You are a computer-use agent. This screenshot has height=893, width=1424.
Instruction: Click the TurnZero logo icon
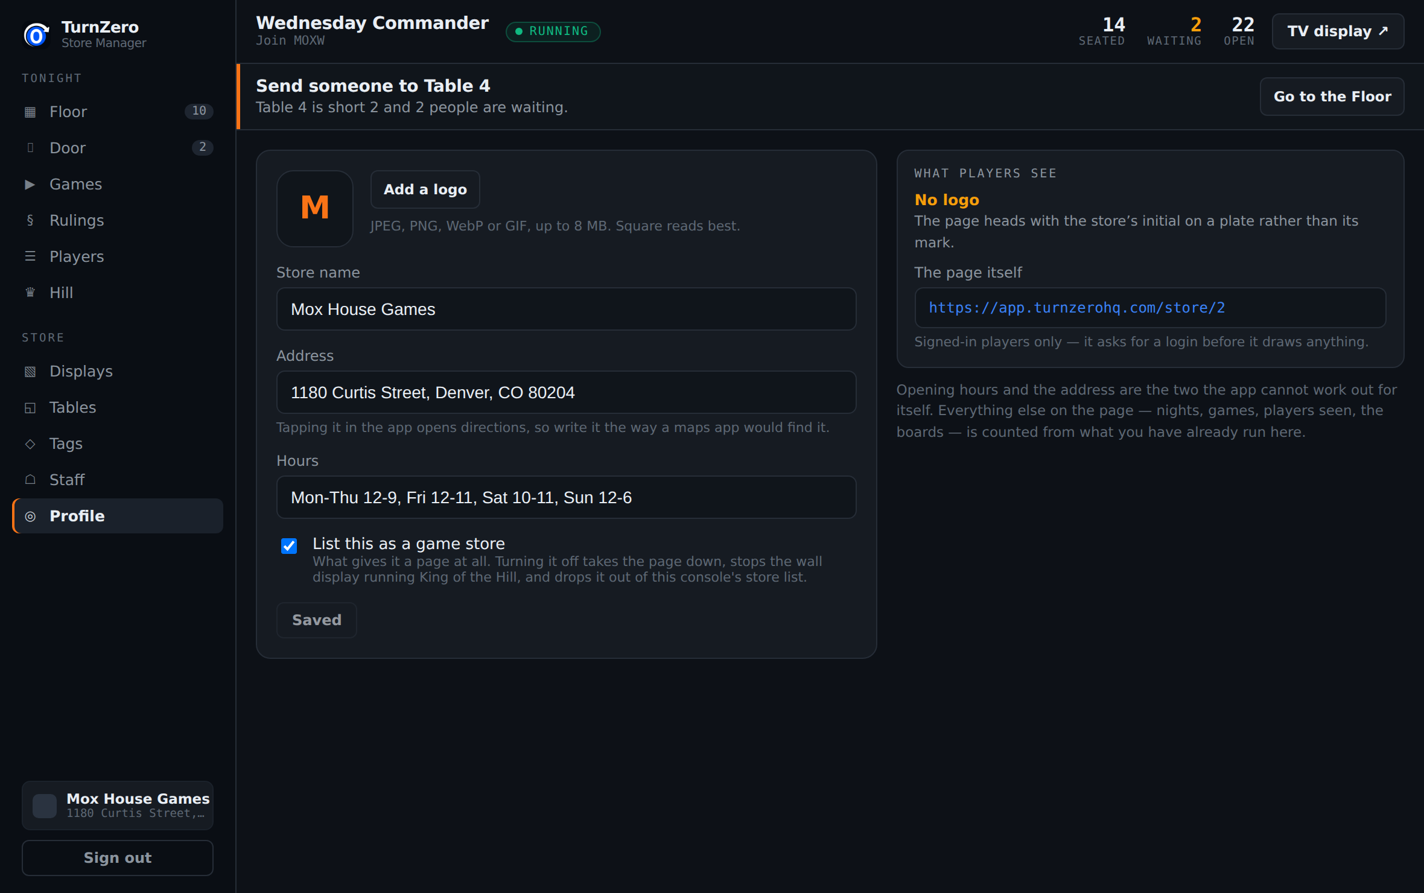click(36, 34)
